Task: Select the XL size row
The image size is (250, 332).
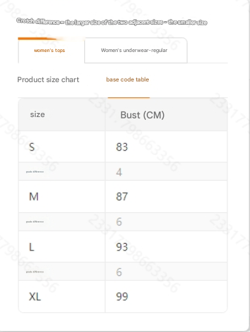Action: [x=123, y=296]
